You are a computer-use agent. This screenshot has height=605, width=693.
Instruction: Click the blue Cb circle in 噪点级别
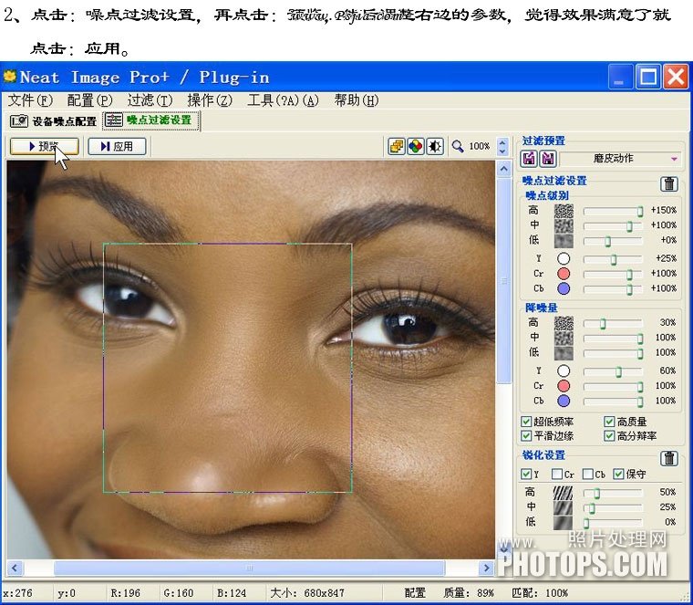564,288
